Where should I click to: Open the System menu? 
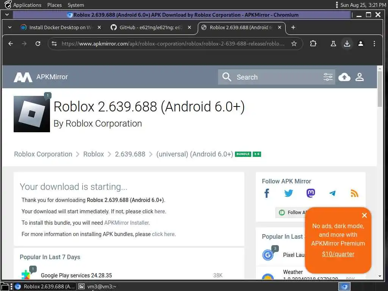[x=76, y=5]
